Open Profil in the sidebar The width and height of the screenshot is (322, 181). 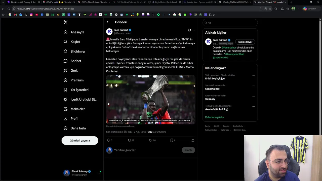click(71, 119)
